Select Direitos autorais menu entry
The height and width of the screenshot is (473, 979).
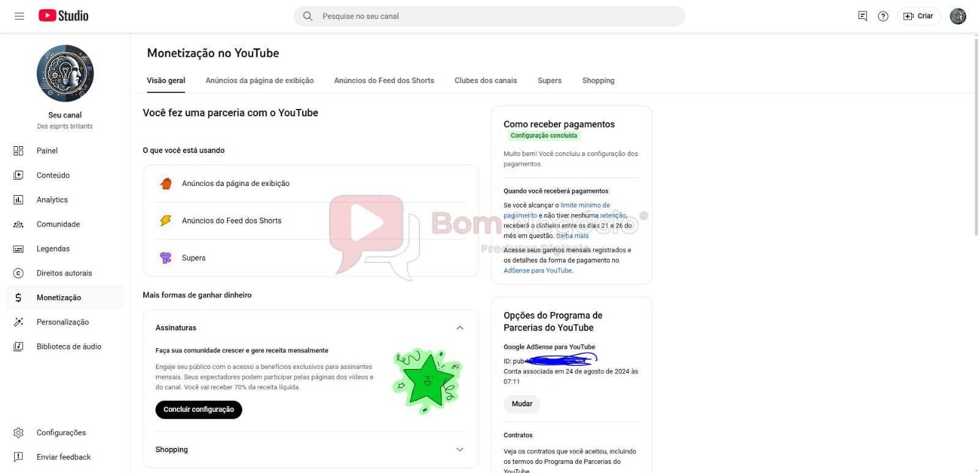point(65,273)
